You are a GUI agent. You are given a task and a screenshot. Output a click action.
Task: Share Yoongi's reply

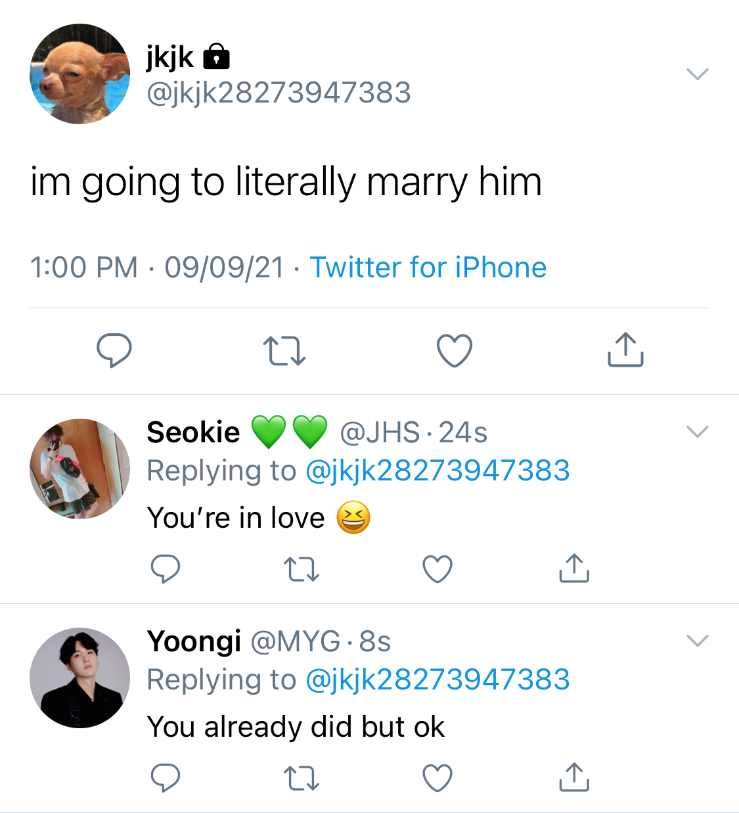(574, 778)
